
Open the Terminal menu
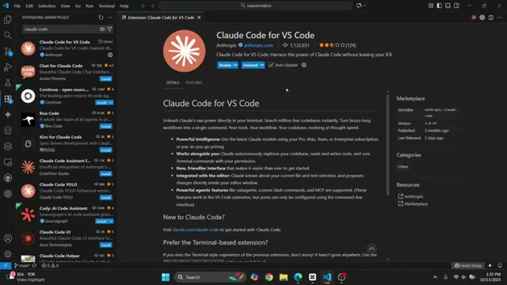(107, 6)
